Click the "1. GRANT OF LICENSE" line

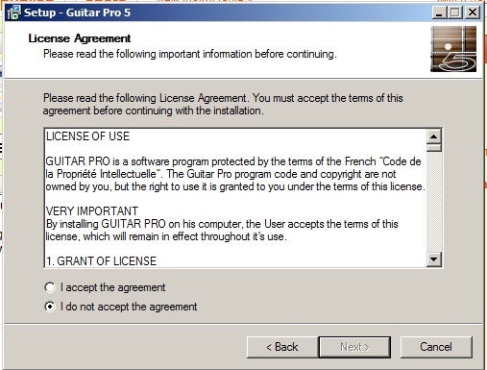click(101, 261)
